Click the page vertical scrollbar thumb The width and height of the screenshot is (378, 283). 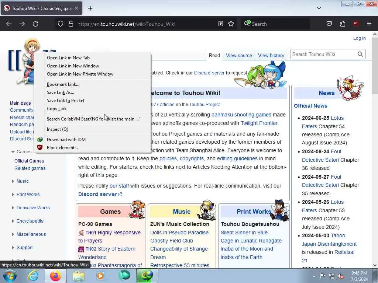tap(375, 66)
